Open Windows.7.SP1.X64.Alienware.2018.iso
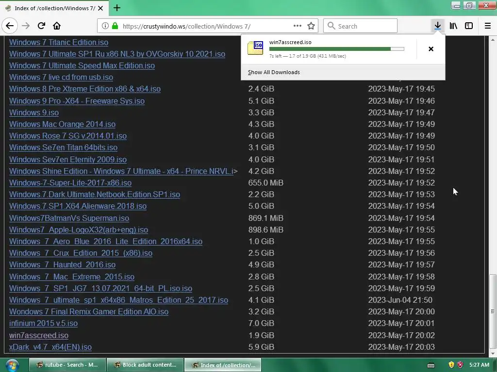497x372 pixels. coord(78,206)
